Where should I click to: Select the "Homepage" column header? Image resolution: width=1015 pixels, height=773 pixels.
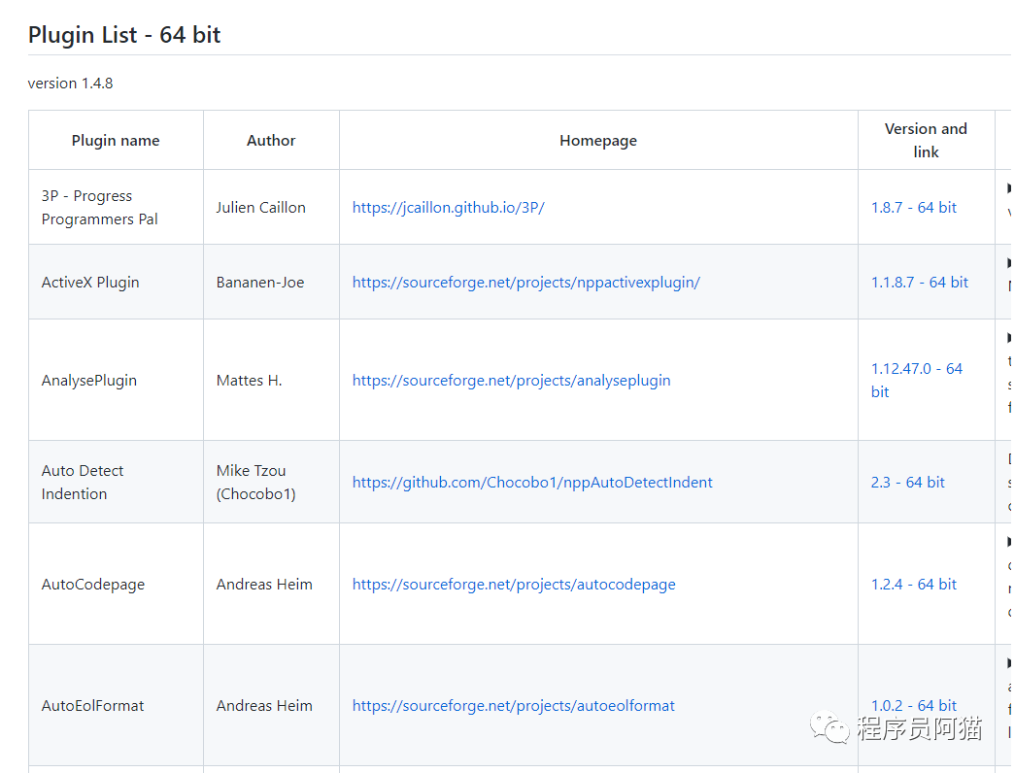coord(597,140)
